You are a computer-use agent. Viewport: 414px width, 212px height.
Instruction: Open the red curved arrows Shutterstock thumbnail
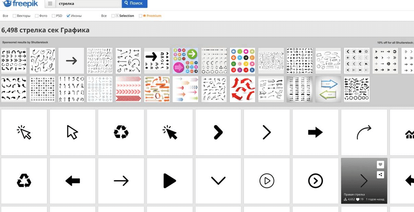coord(243,89)
